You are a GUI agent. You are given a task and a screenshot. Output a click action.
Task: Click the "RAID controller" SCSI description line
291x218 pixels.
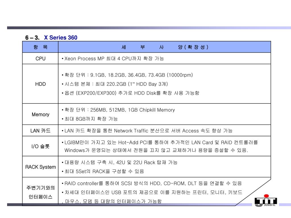pyautogui.click(x=152, y=184)
